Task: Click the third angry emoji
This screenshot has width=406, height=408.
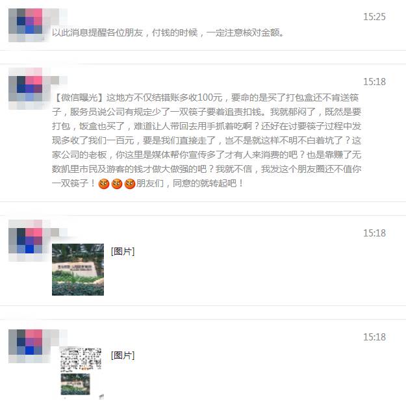Action: [130, 184]
